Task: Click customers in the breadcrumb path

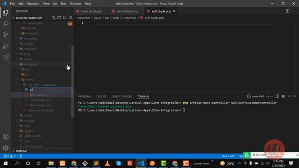Action: click(x=129, y=18)
